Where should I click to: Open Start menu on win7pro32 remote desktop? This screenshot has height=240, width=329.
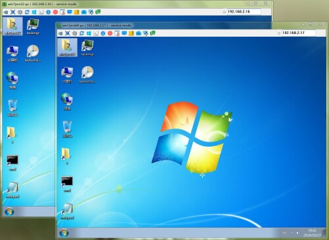click(9, 212)
